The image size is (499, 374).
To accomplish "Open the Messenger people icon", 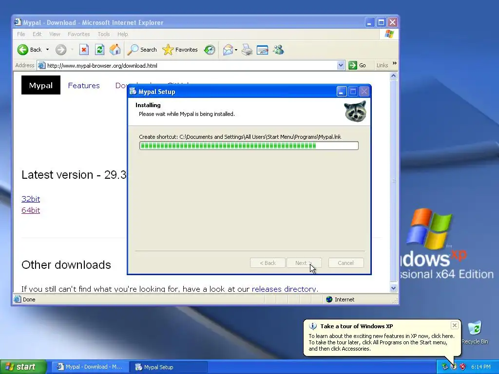I will pyautogui.click(x=278, y=50).
